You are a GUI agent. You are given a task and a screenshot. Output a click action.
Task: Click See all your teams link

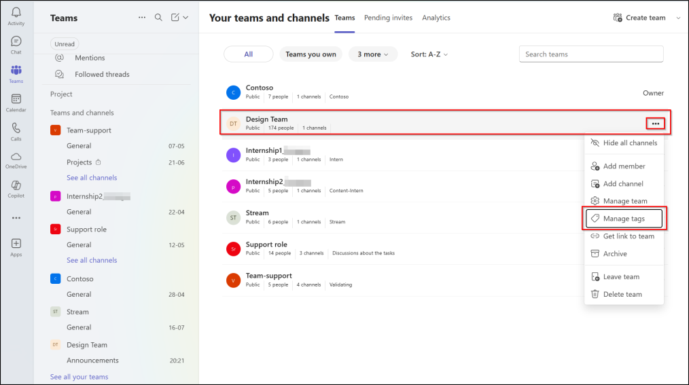coord(79,377)
